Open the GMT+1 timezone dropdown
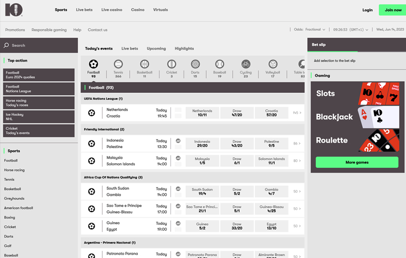The image size is (406, 258). tap(351, 30)
